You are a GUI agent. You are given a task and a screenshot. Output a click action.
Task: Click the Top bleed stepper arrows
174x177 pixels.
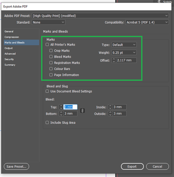tap(61, 107)
